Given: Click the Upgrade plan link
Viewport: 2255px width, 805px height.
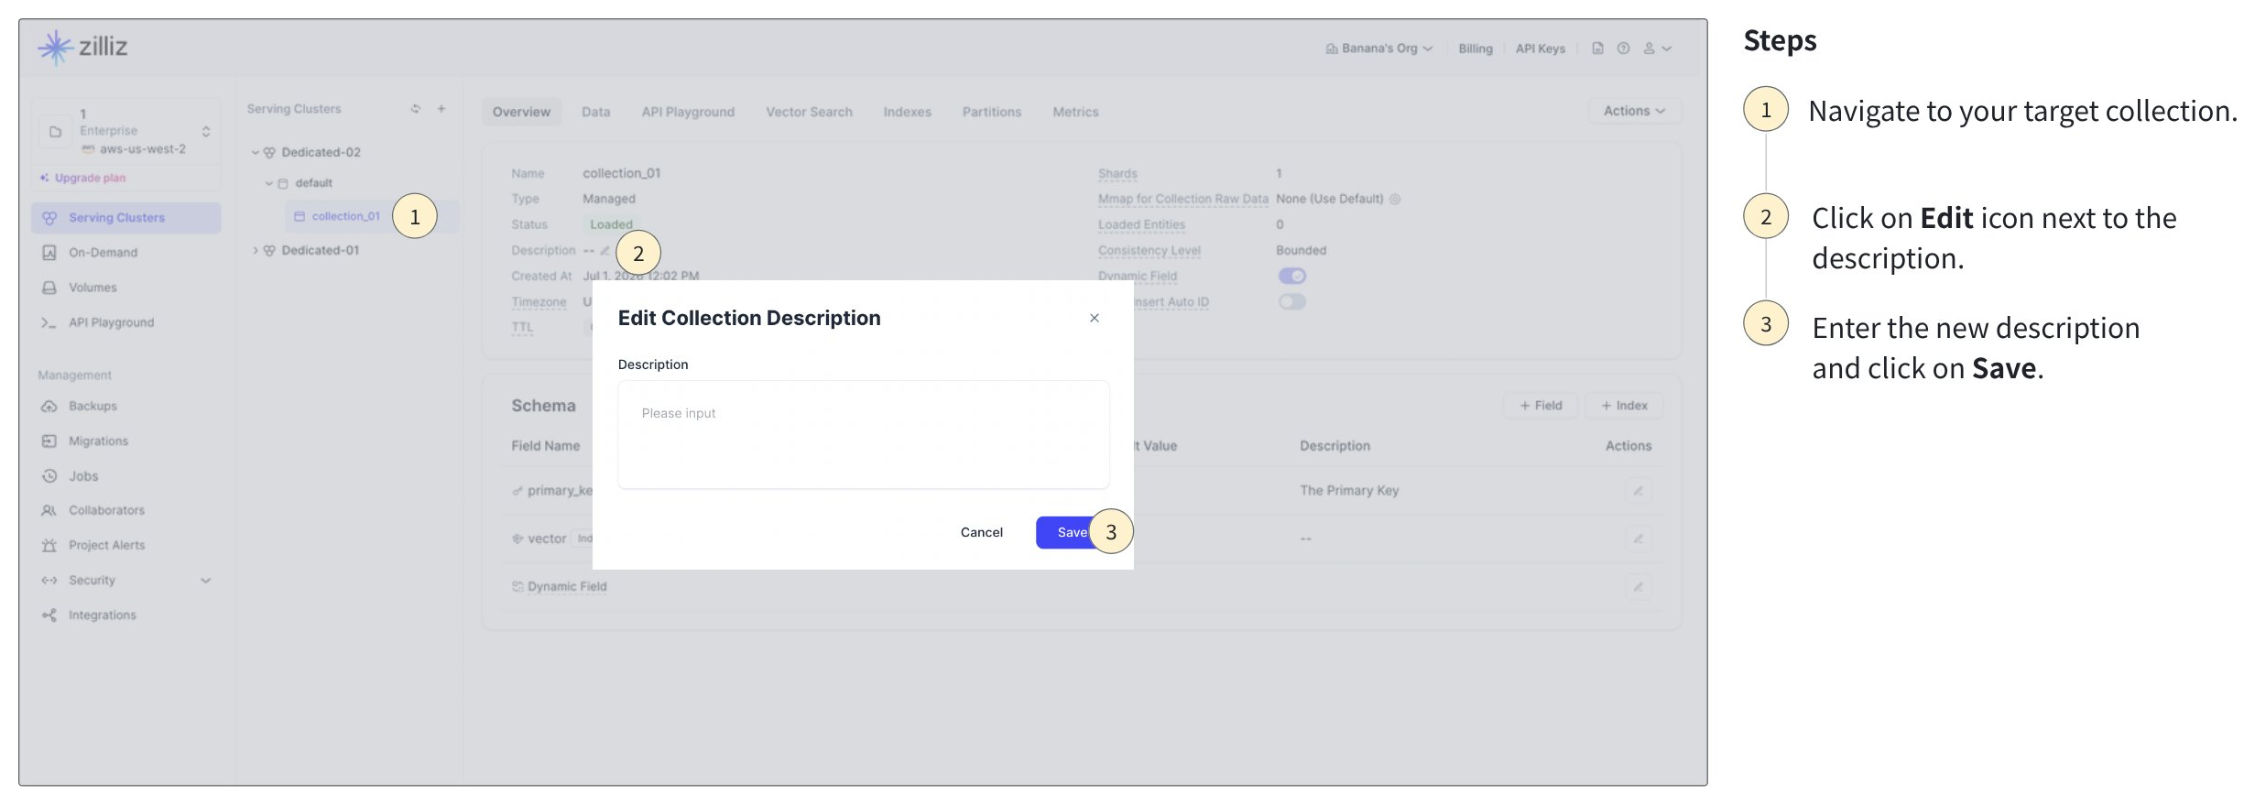Looking at the screenshot, I should (83, 178).
